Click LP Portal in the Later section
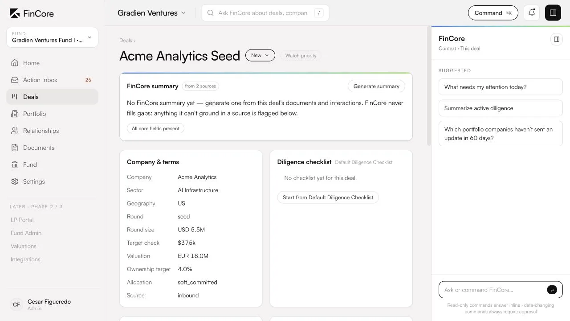This screenshot has height=321, width=570. point(22,220)
